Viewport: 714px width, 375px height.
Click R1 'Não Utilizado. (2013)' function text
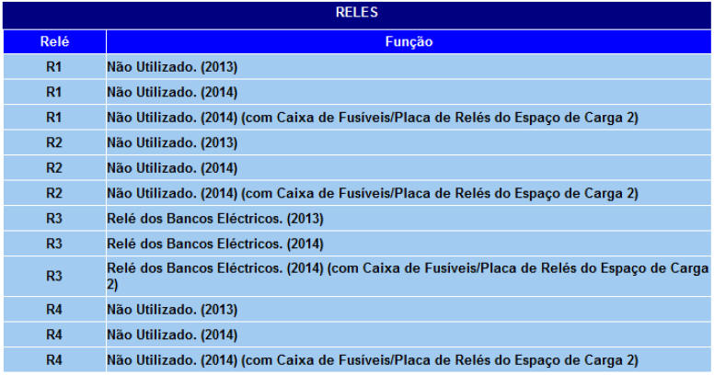(173, 67)
